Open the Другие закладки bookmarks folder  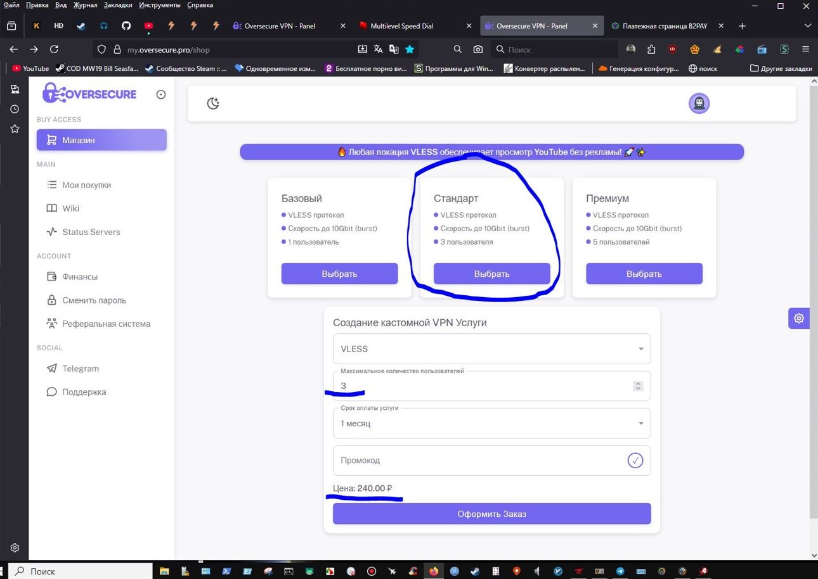[781, 68]
